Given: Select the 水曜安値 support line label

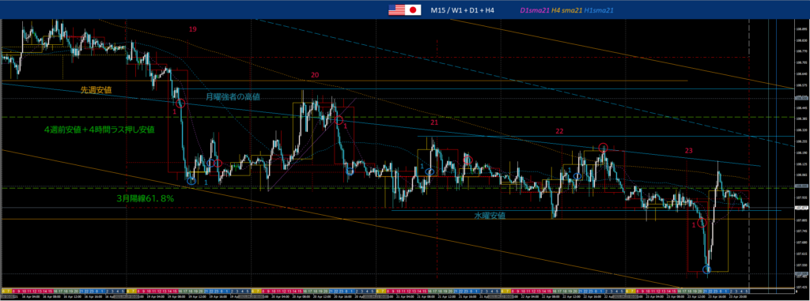Looking at the screenshot, I should point(490,216).
